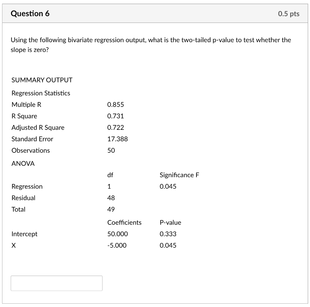
Task: Click the Intercept coefficient 50.000
Action: click(x=117, y=234)
